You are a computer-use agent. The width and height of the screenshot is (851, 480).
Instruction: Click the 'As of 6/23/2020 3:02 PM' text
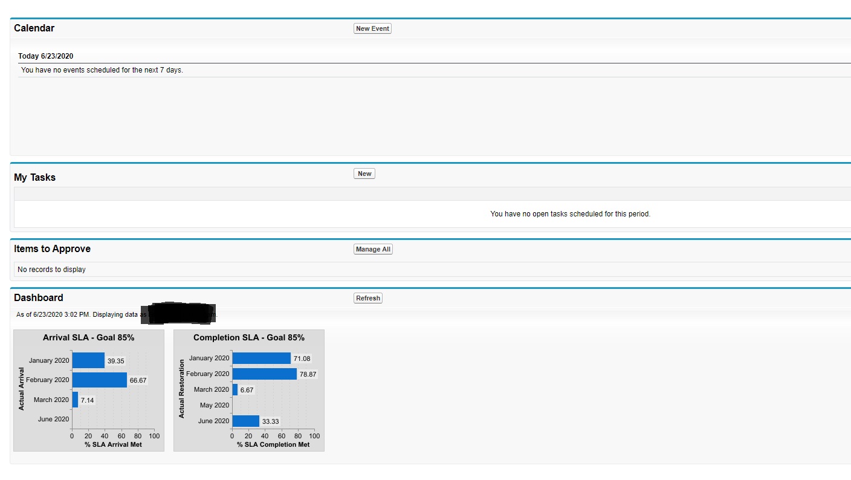(53, 315)
